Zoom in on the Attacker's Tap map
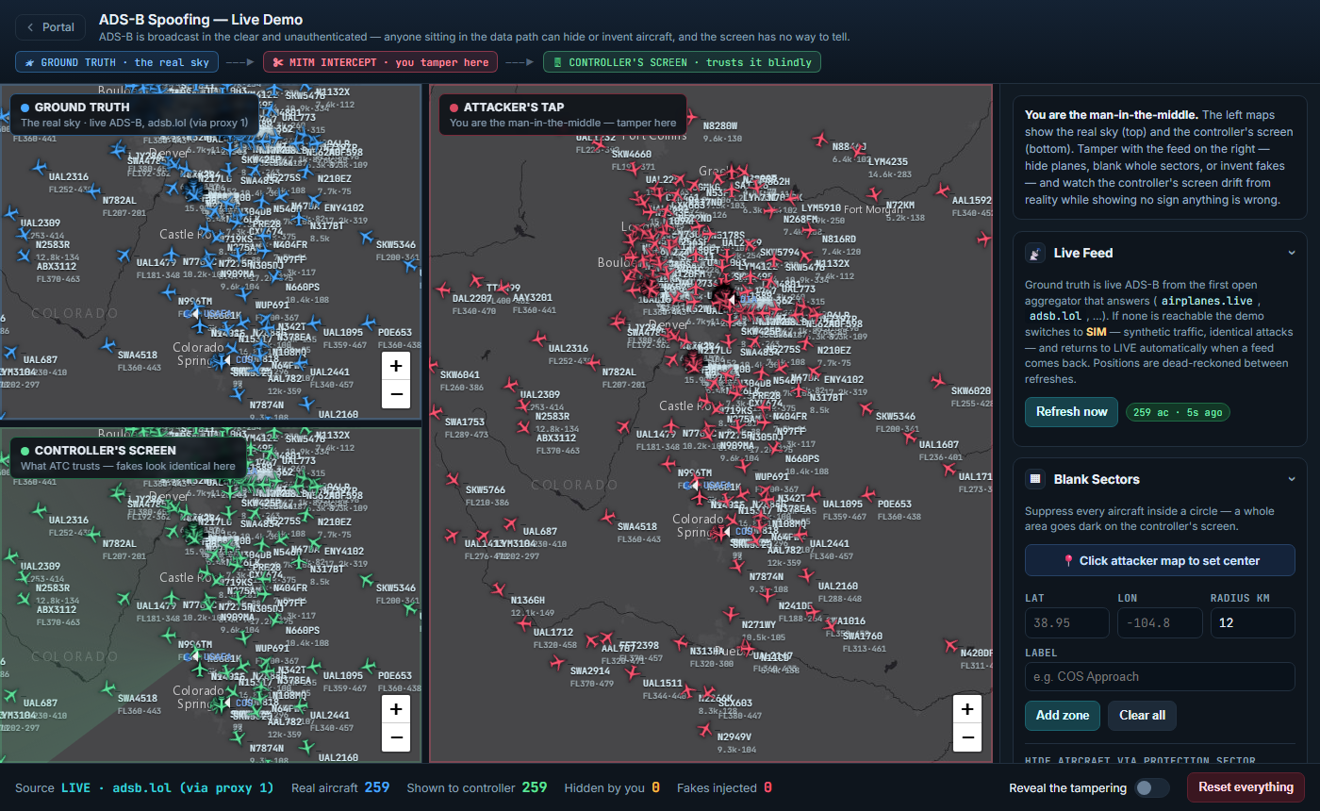Screen dimensions: 1320x811 [966, 709]
